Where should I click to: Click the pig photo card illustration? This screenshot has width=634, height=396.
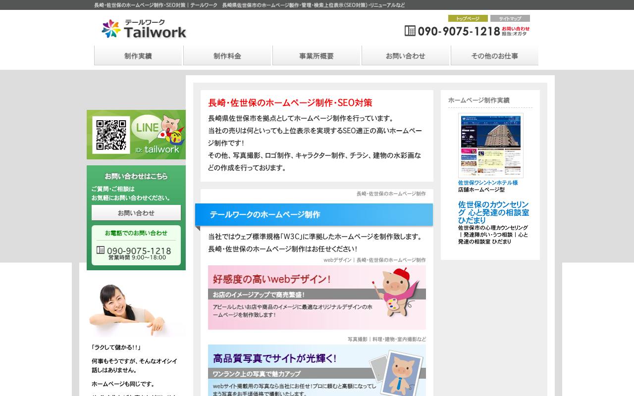(x=397, y=373)
